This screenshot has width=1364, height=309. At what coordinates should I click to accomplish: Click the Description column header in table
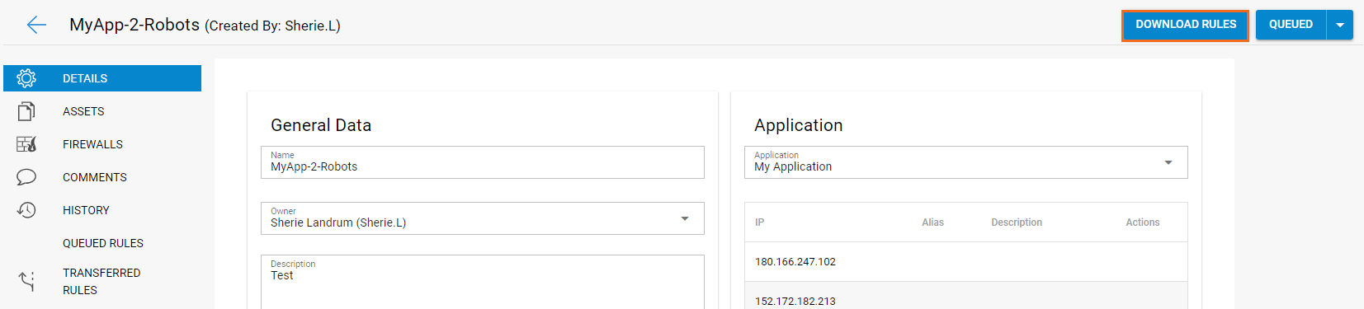pos(1017,222)
